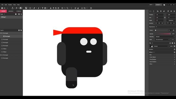The width and height of the screenshot is (176, 99).
Task: Select the Text tool
Action: coord(43,8)
